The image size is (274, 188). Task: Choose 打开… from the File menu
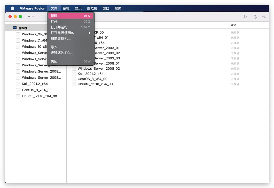click(x=71, y=21)
